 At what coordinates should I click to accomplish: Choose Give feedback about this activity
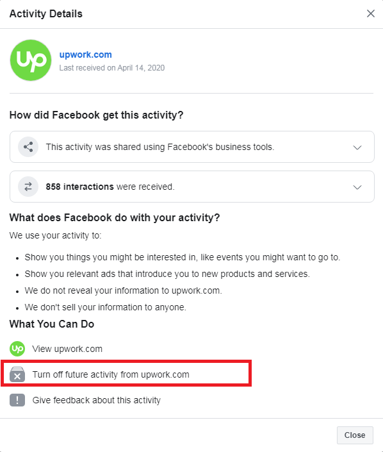[x=97, y=400]
